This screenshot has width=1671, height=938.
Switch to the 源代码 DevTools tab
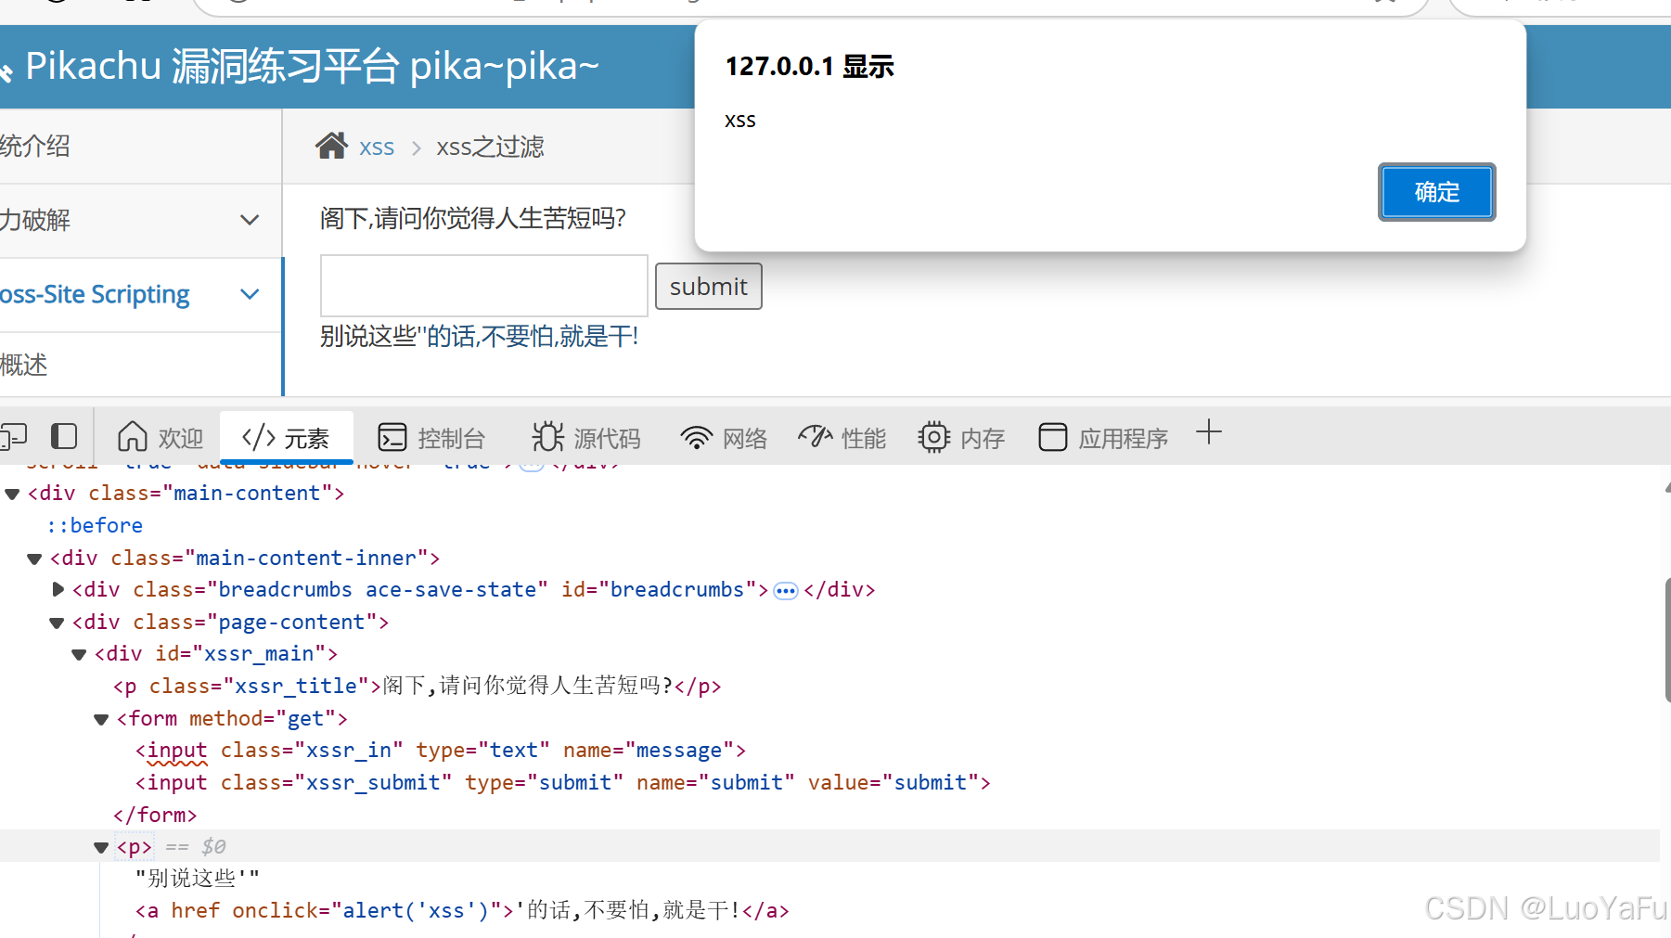click(x=586, y=437)
